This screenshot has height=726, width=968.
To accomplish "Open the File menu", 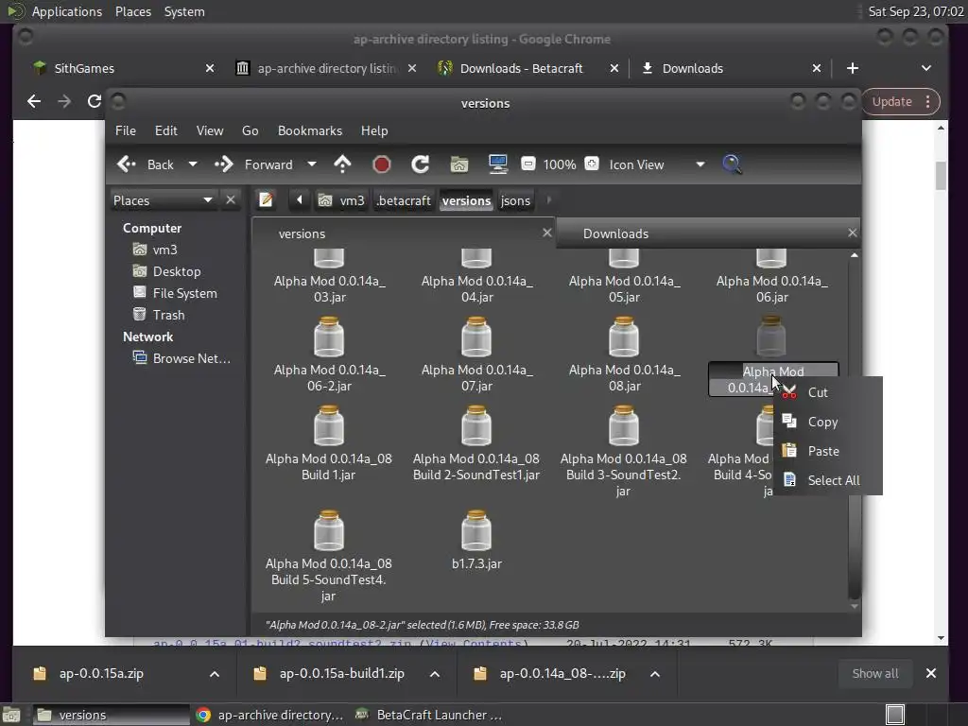I will pos(126,130).
